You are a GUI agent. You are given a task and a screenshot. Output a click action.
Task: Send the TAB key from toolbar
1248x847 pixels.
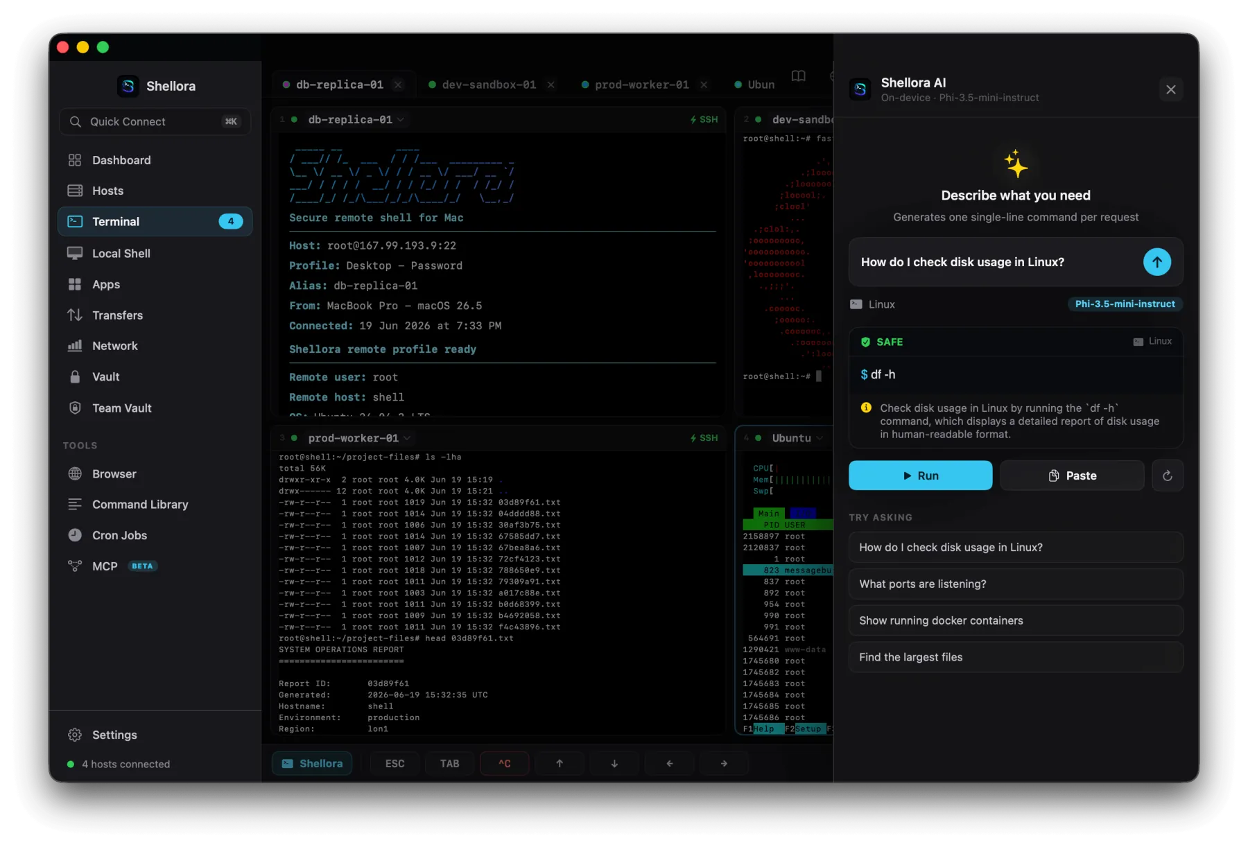(449, 764)
